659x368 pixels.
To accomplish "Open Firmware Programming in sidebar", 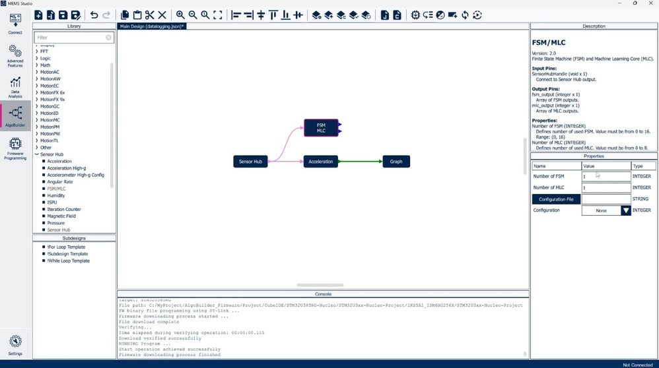I will [x=15, y=149].
